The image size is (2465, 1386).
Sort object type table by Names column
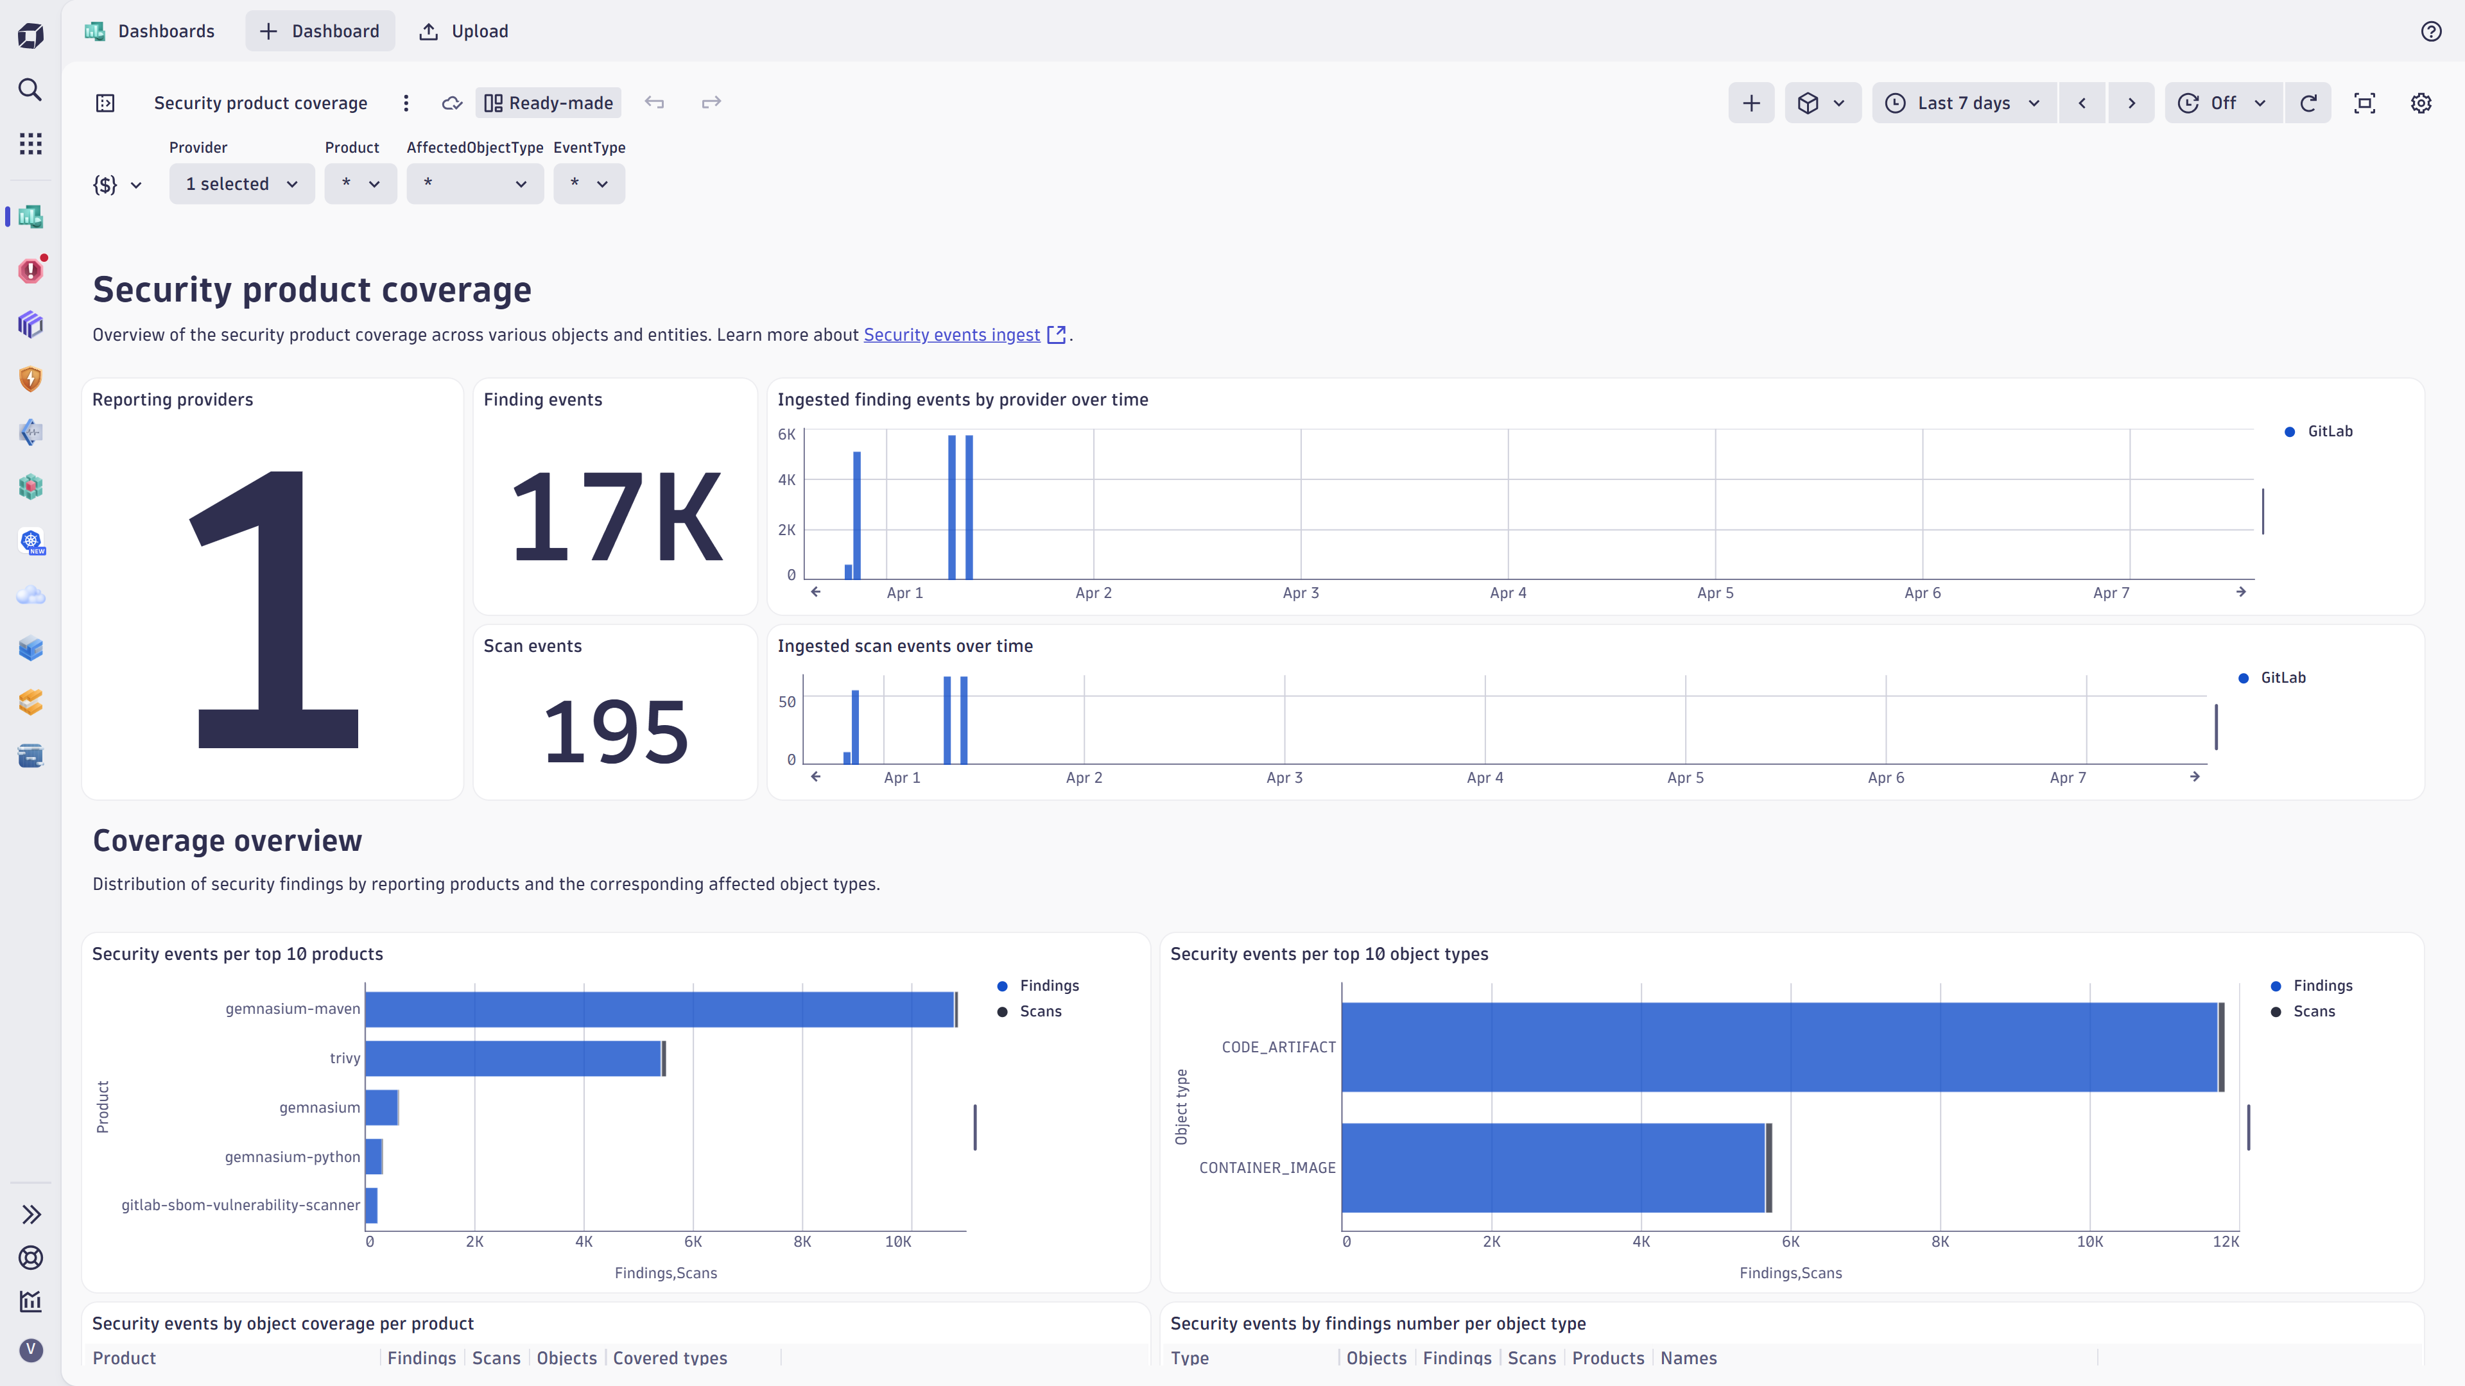tap(1689, 1357)
